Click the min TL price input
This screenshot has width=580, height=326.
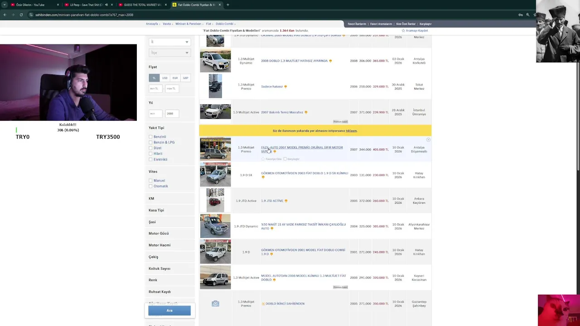tap(155, 88)
